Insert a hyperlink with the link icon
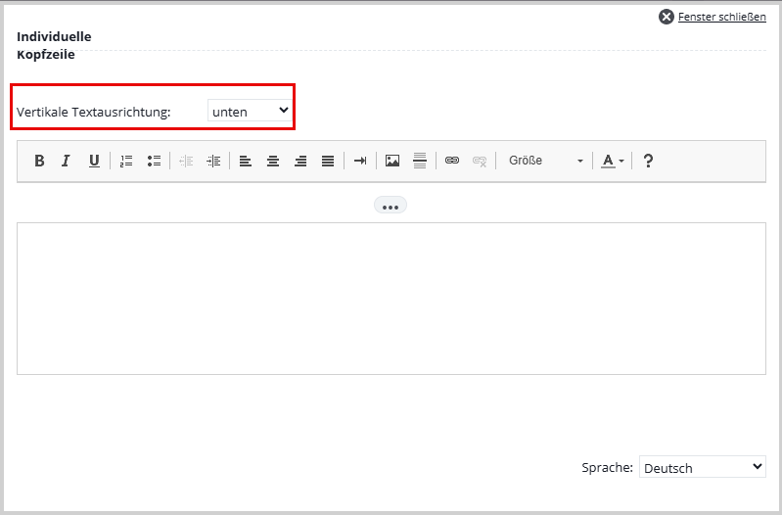This screenshot has width=782, height=515. click(x=452, y=161)
